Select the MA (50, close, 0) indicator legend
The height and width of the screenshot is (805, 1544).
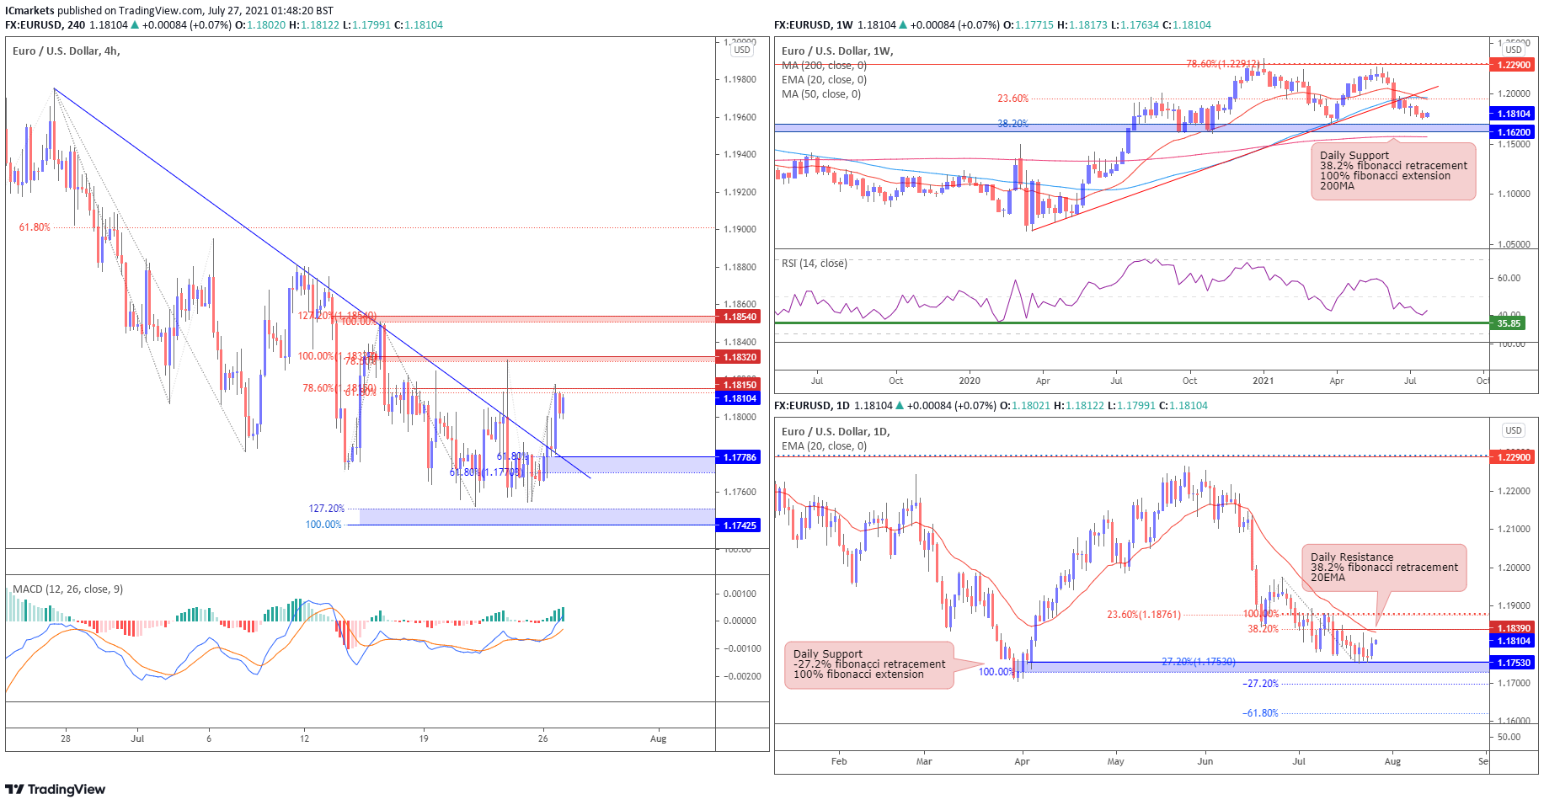(820, 94)
